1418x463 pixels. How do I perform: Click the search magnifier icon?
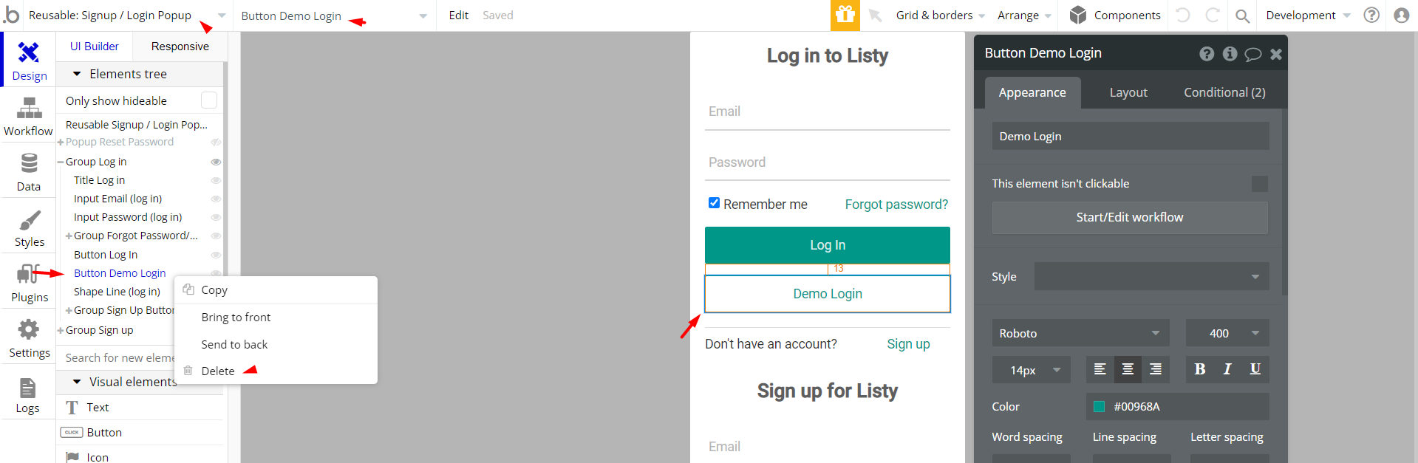[1243, 16]
